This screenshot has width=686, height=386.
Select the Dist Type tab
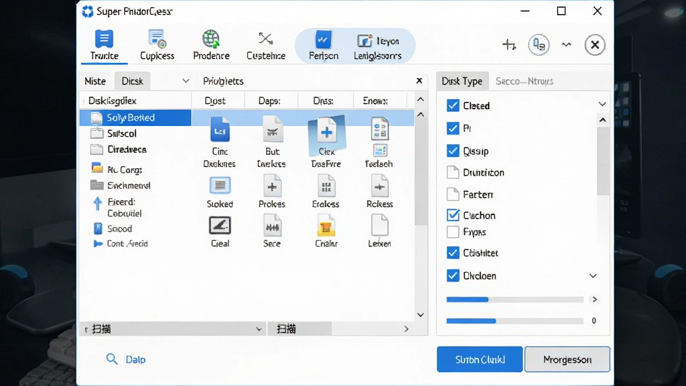(x=462, y=81)
